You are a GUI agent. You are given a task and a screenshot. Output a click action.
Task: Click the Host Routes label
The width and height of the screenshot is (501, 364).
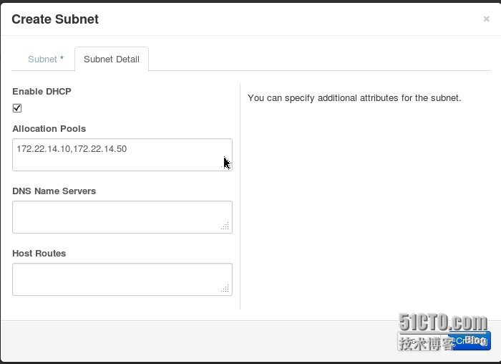coord(39,254)
